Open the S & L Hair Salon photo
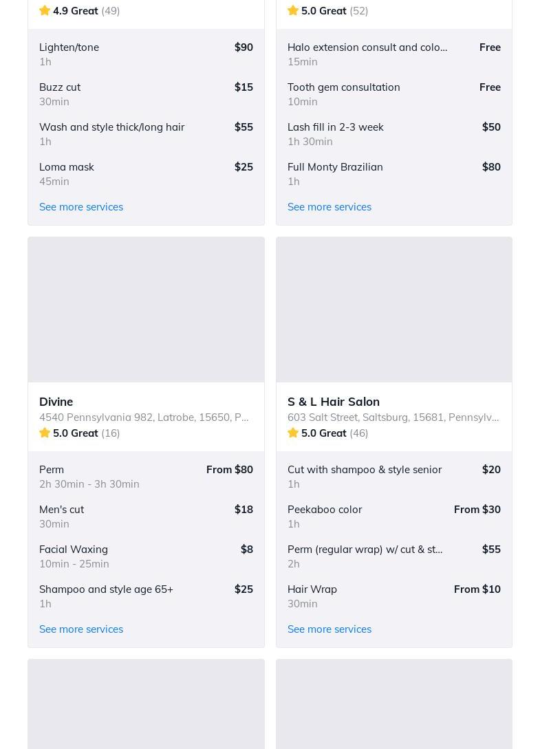This screenshot has height=749, width=540. point(394,310)
